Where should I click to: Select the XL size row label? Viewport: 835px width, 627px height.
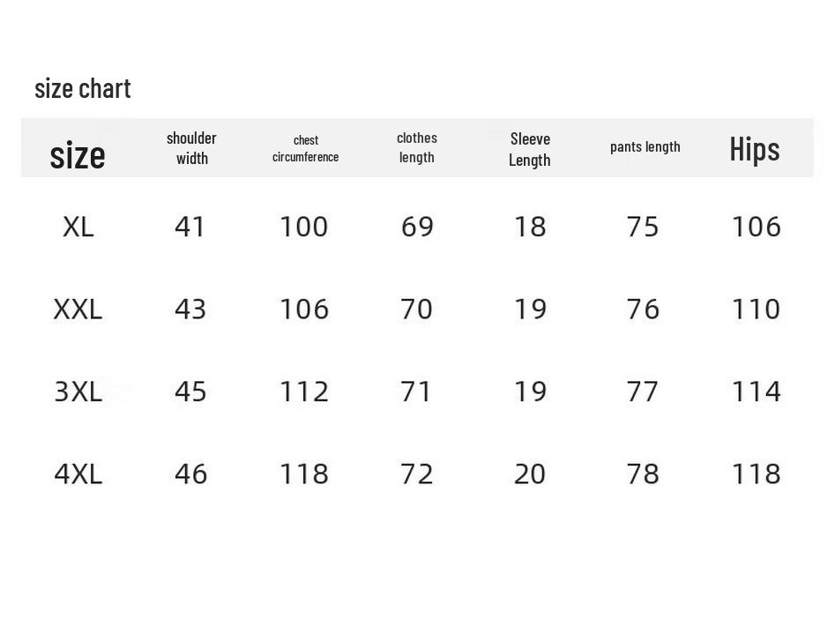[x=78, y=227]
